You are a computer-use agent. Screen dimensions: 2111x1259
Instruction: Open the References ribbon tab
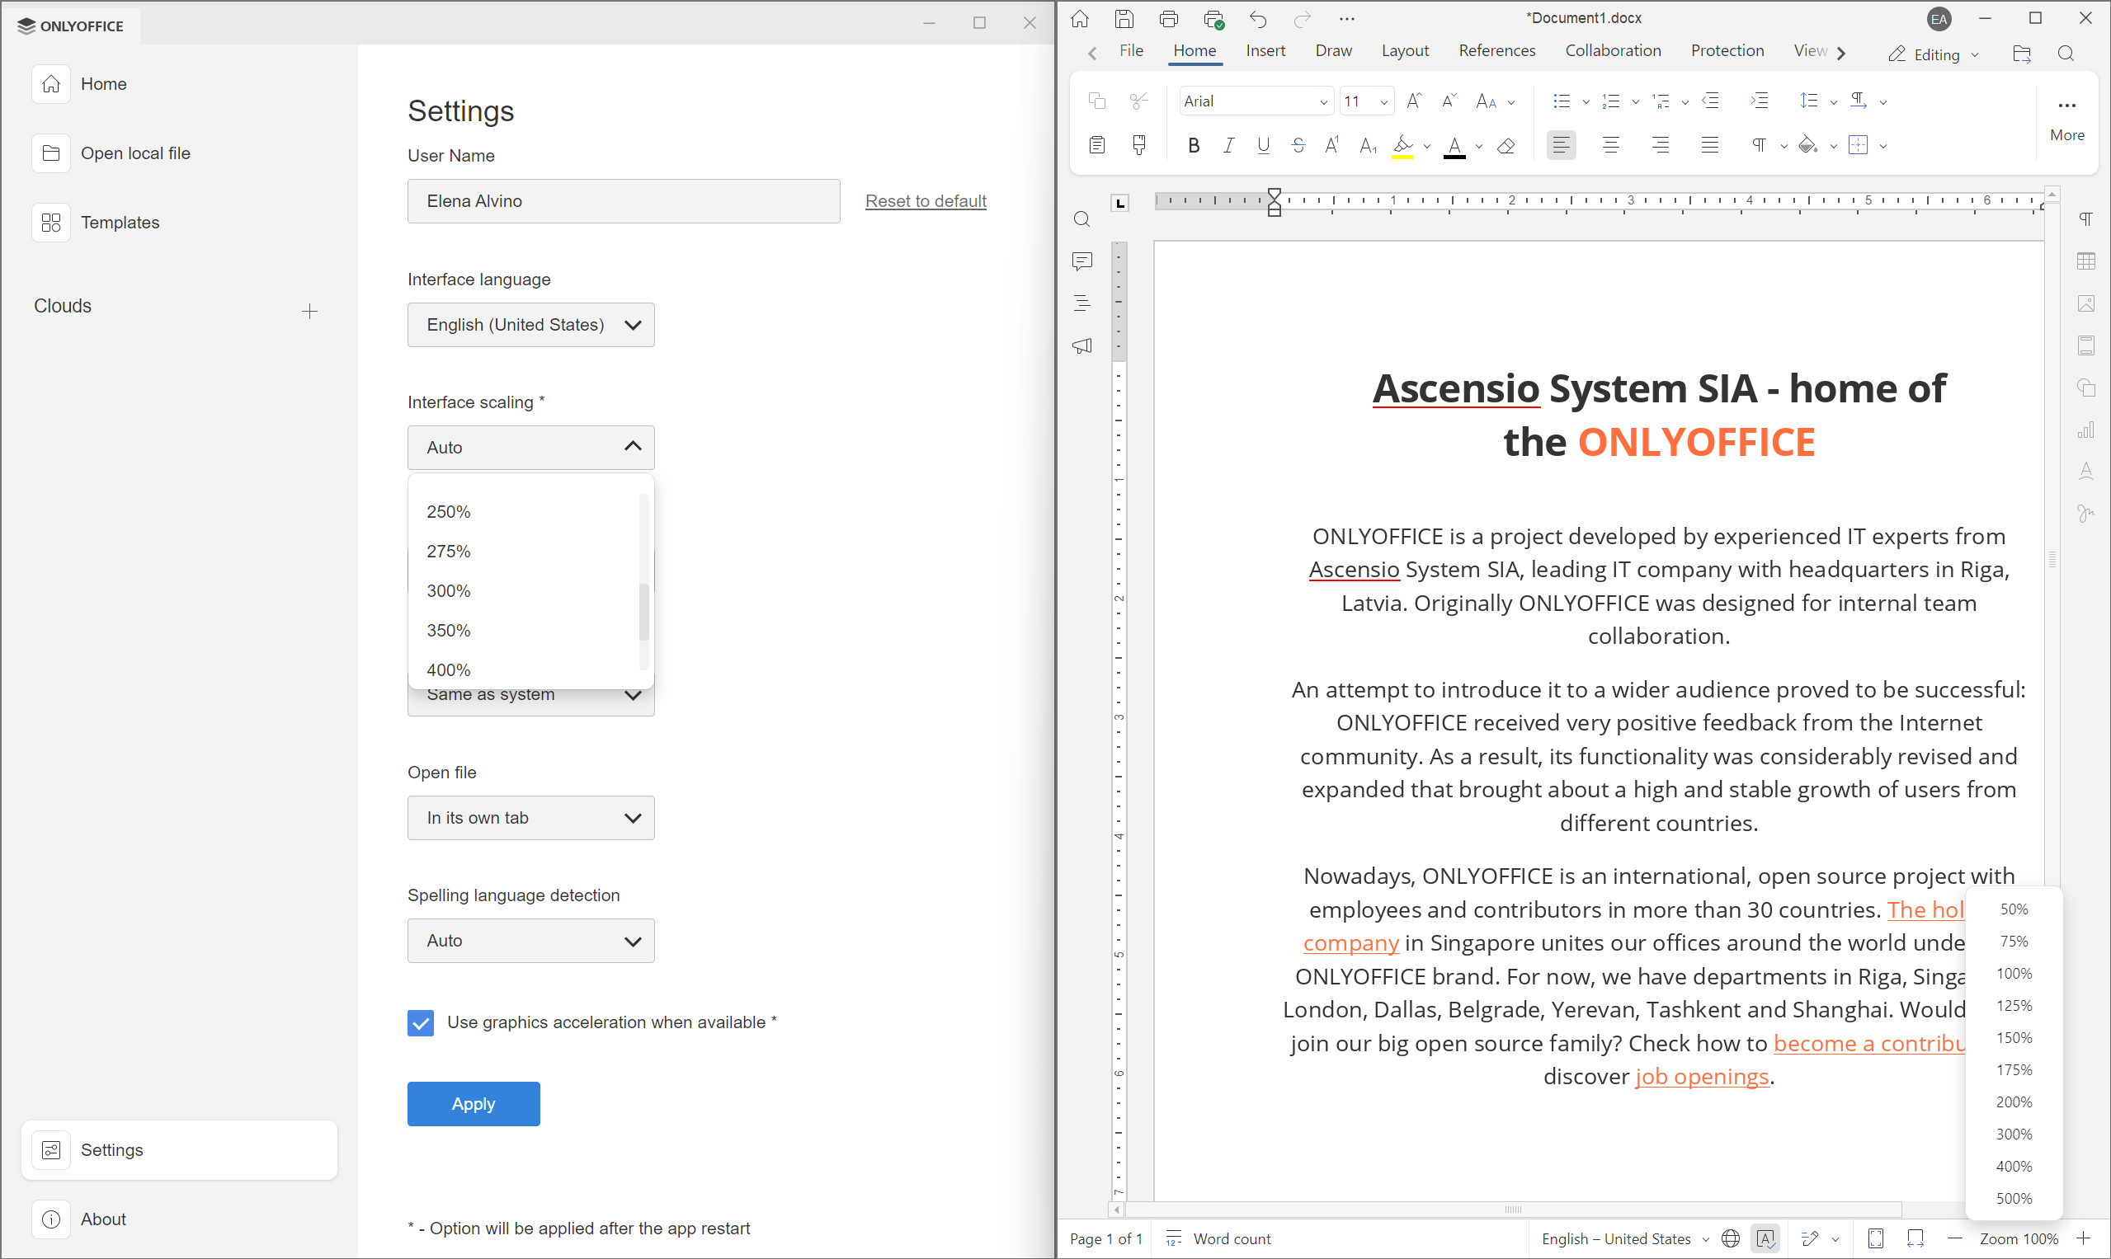[1496, 51]
